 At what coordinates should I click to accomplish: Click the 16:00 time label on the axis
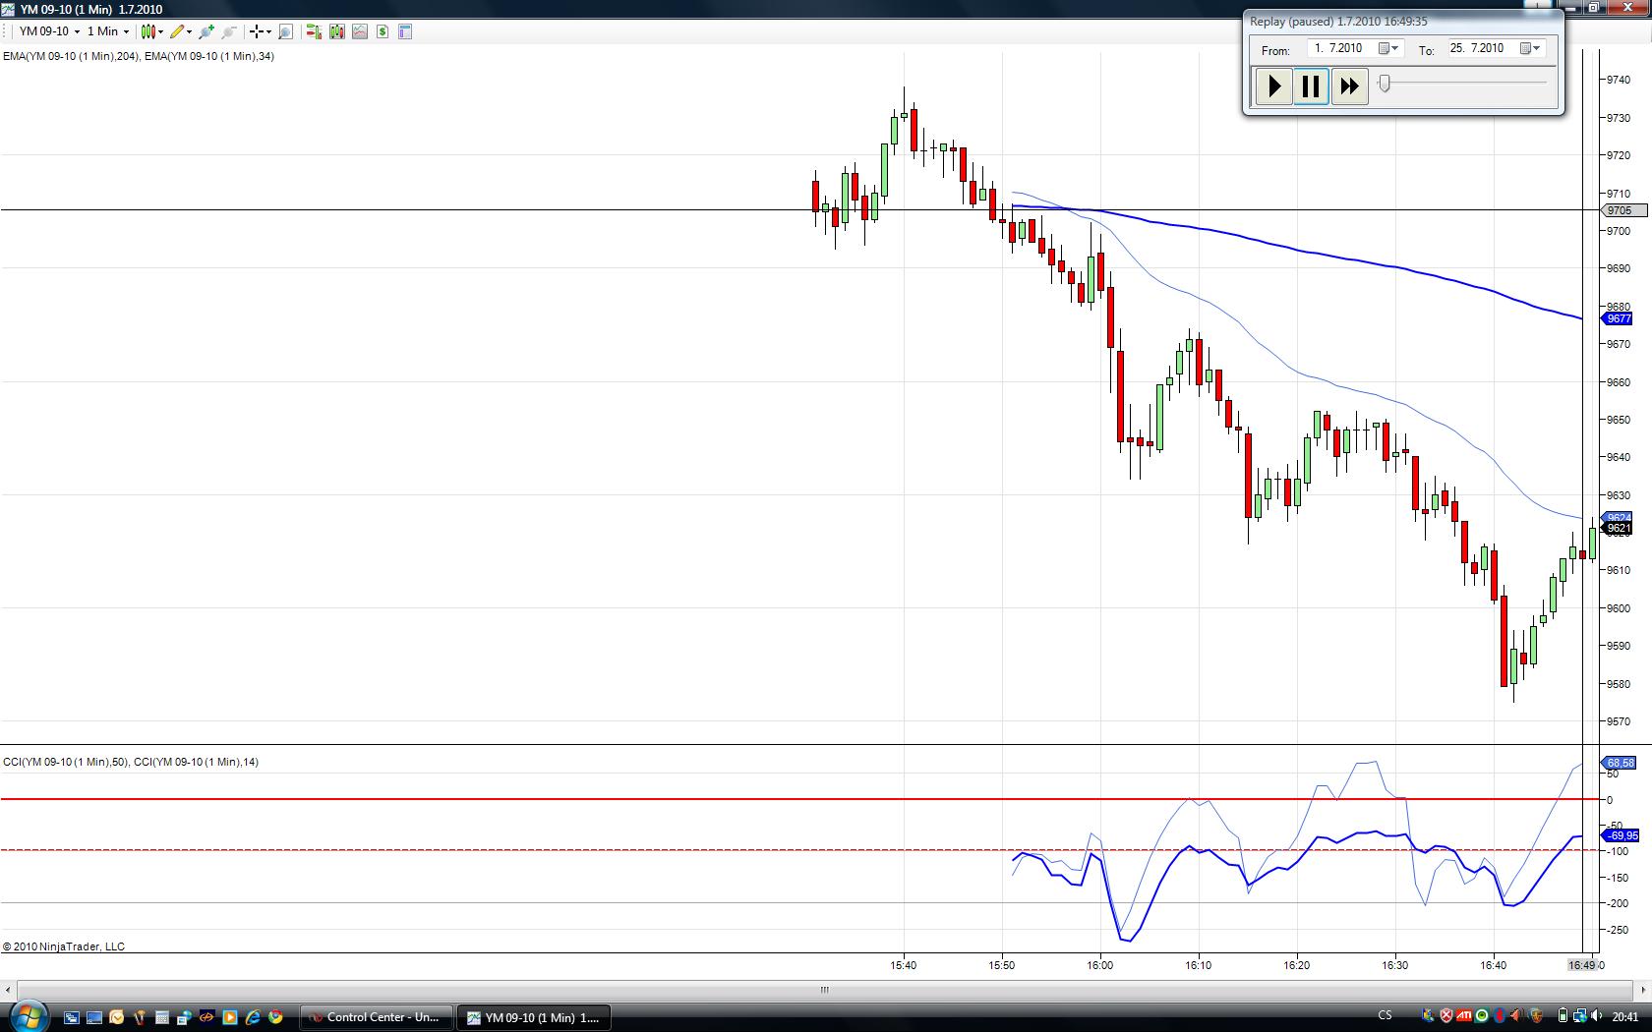click(1100, 965)
